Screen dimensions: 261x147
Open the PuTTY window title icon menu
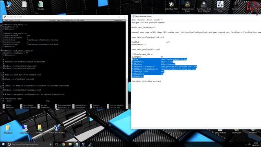(4, 17)
